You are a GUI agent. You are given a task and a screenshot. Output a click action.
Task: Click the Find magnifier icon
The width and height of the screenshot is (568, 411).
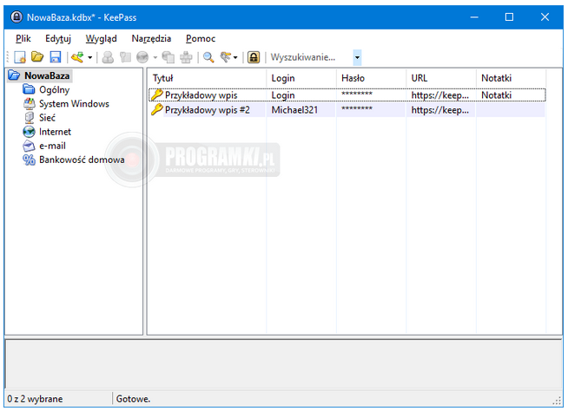coord(208,57)
